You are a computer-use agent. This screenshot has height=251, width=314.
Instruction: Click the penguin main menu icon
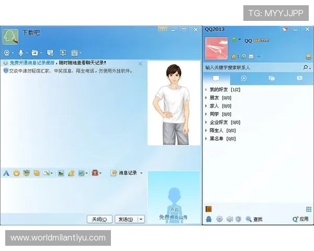coord(209,219)
